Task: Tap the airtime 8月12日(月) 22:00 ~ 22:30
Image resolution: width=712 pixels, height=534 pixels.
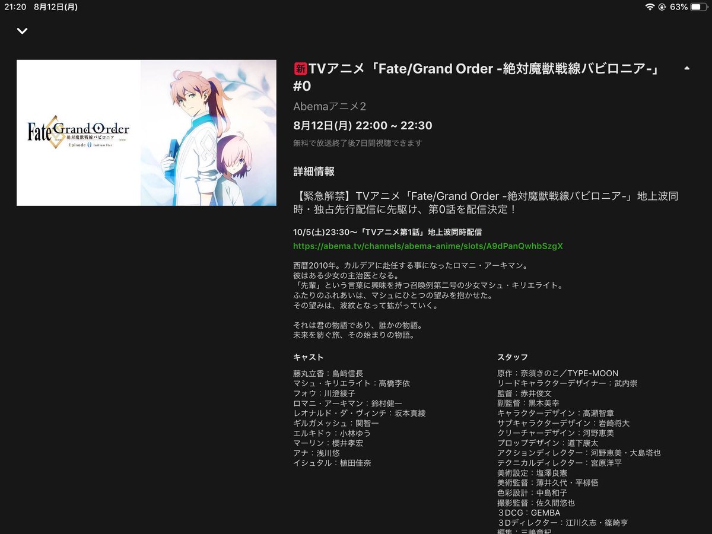Action: pos(363,126)
